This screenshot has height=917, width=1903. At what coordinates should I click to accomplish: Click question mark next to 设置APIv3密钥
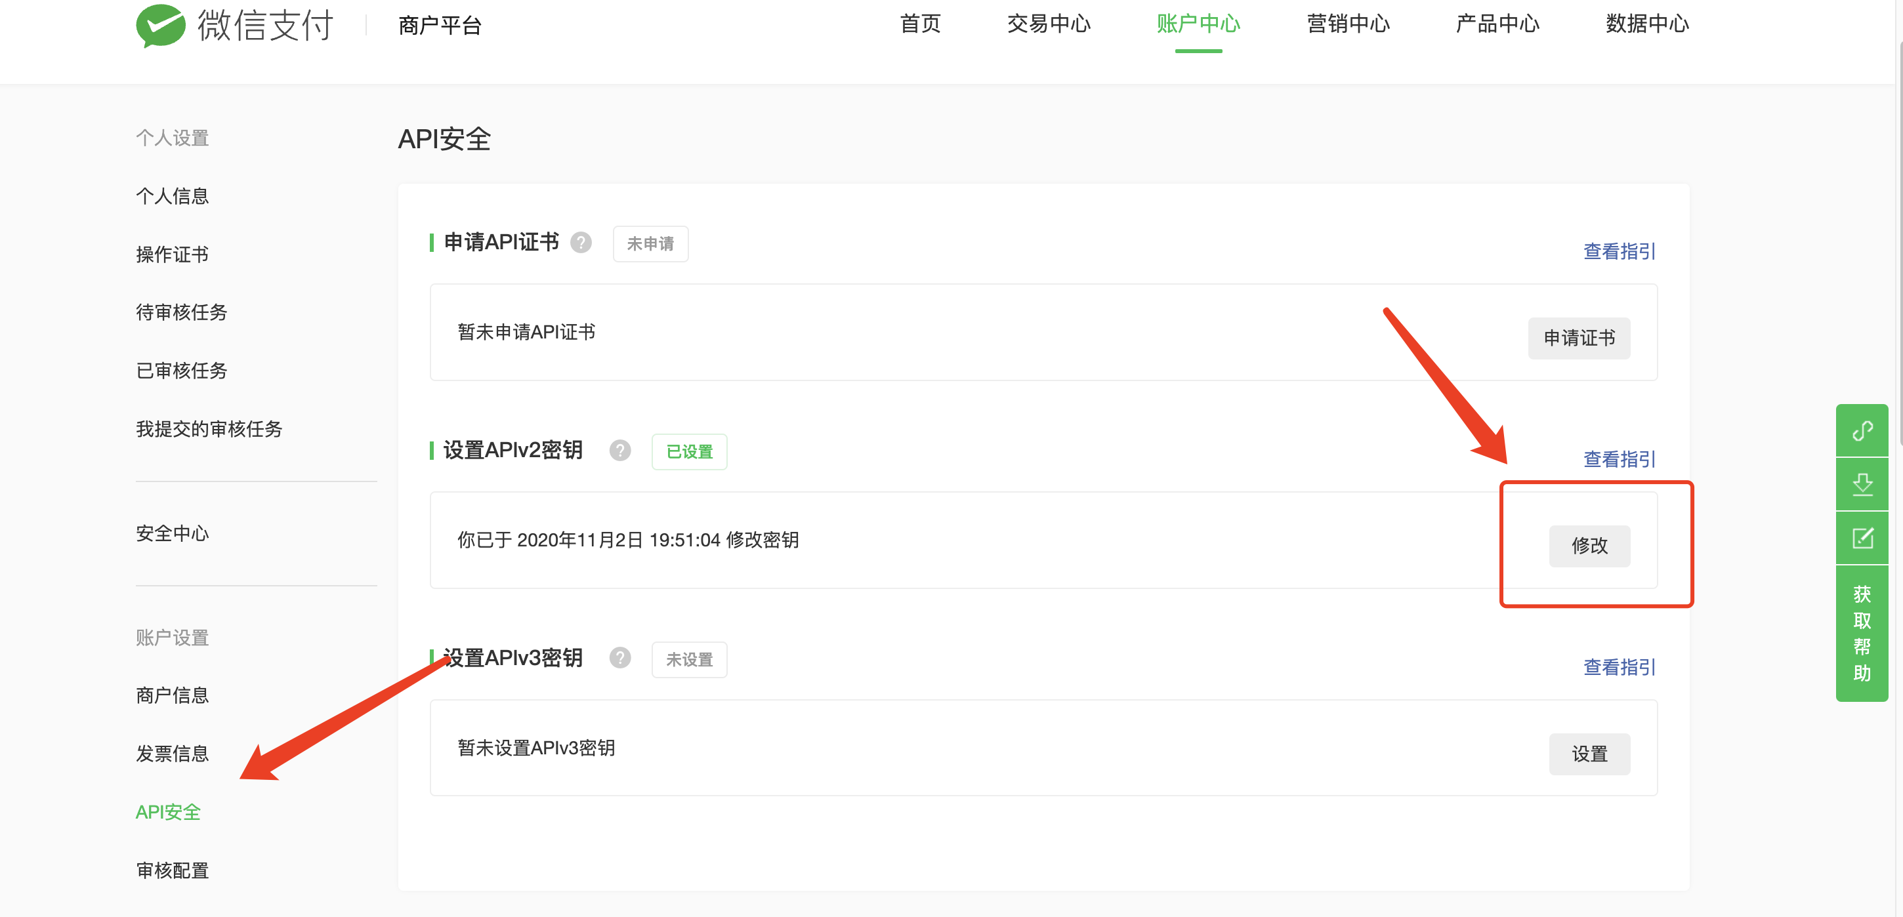click(x=620, y=658)
